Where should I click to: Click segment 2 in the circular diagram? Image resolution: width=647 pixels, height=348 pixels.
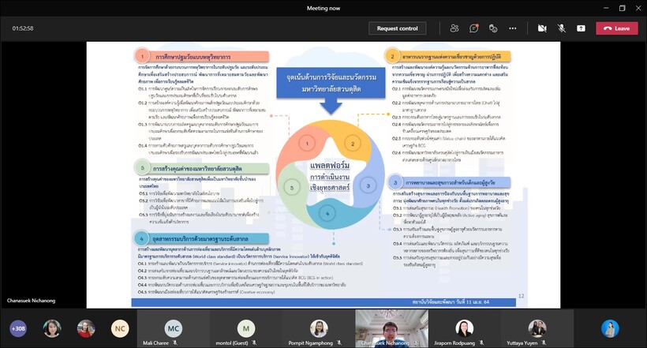click(x=353, y=144)
